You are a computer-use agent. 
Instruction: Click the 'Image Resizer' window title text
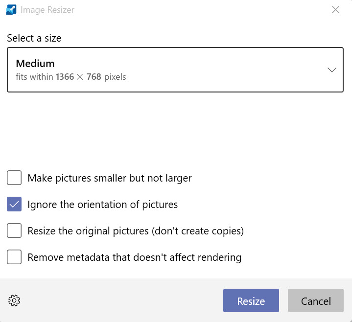[47, 10]
